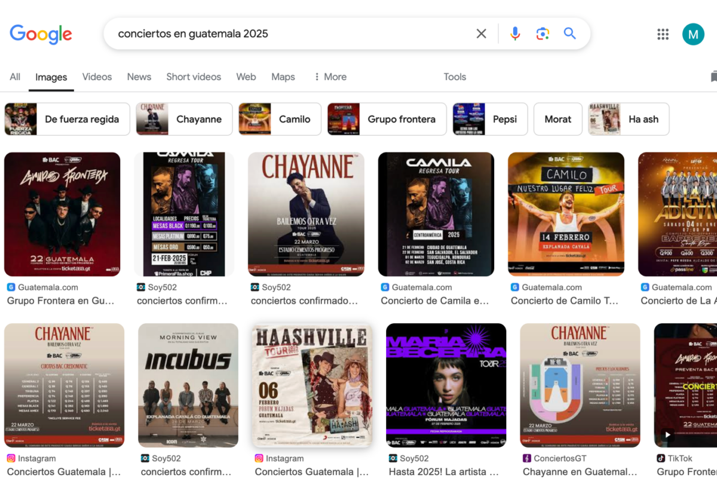Open Incubus Morning View thumbnail
The width and height of the screenshot is (717, 490).
(x=188, y=385)
